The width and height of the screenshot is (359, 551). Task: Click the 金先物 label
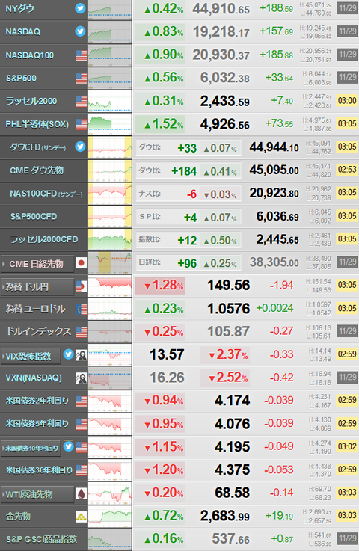pyautogui.click(x=18, y=516)
